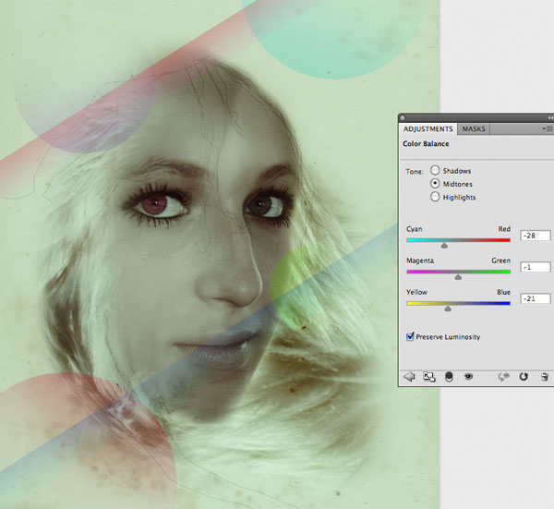
Task: Click view previous state icon
Action: (x=503, y=377)
